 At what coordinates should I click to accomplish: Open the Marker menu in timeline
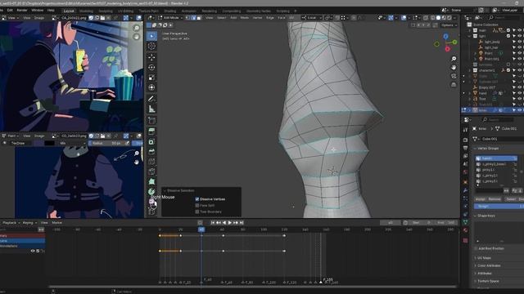click(x=56, y=223)
